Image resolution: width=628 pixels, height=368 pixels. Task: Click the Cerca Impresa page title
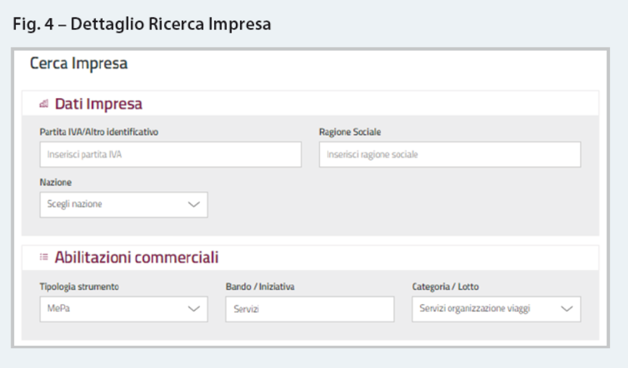(79, 63)
